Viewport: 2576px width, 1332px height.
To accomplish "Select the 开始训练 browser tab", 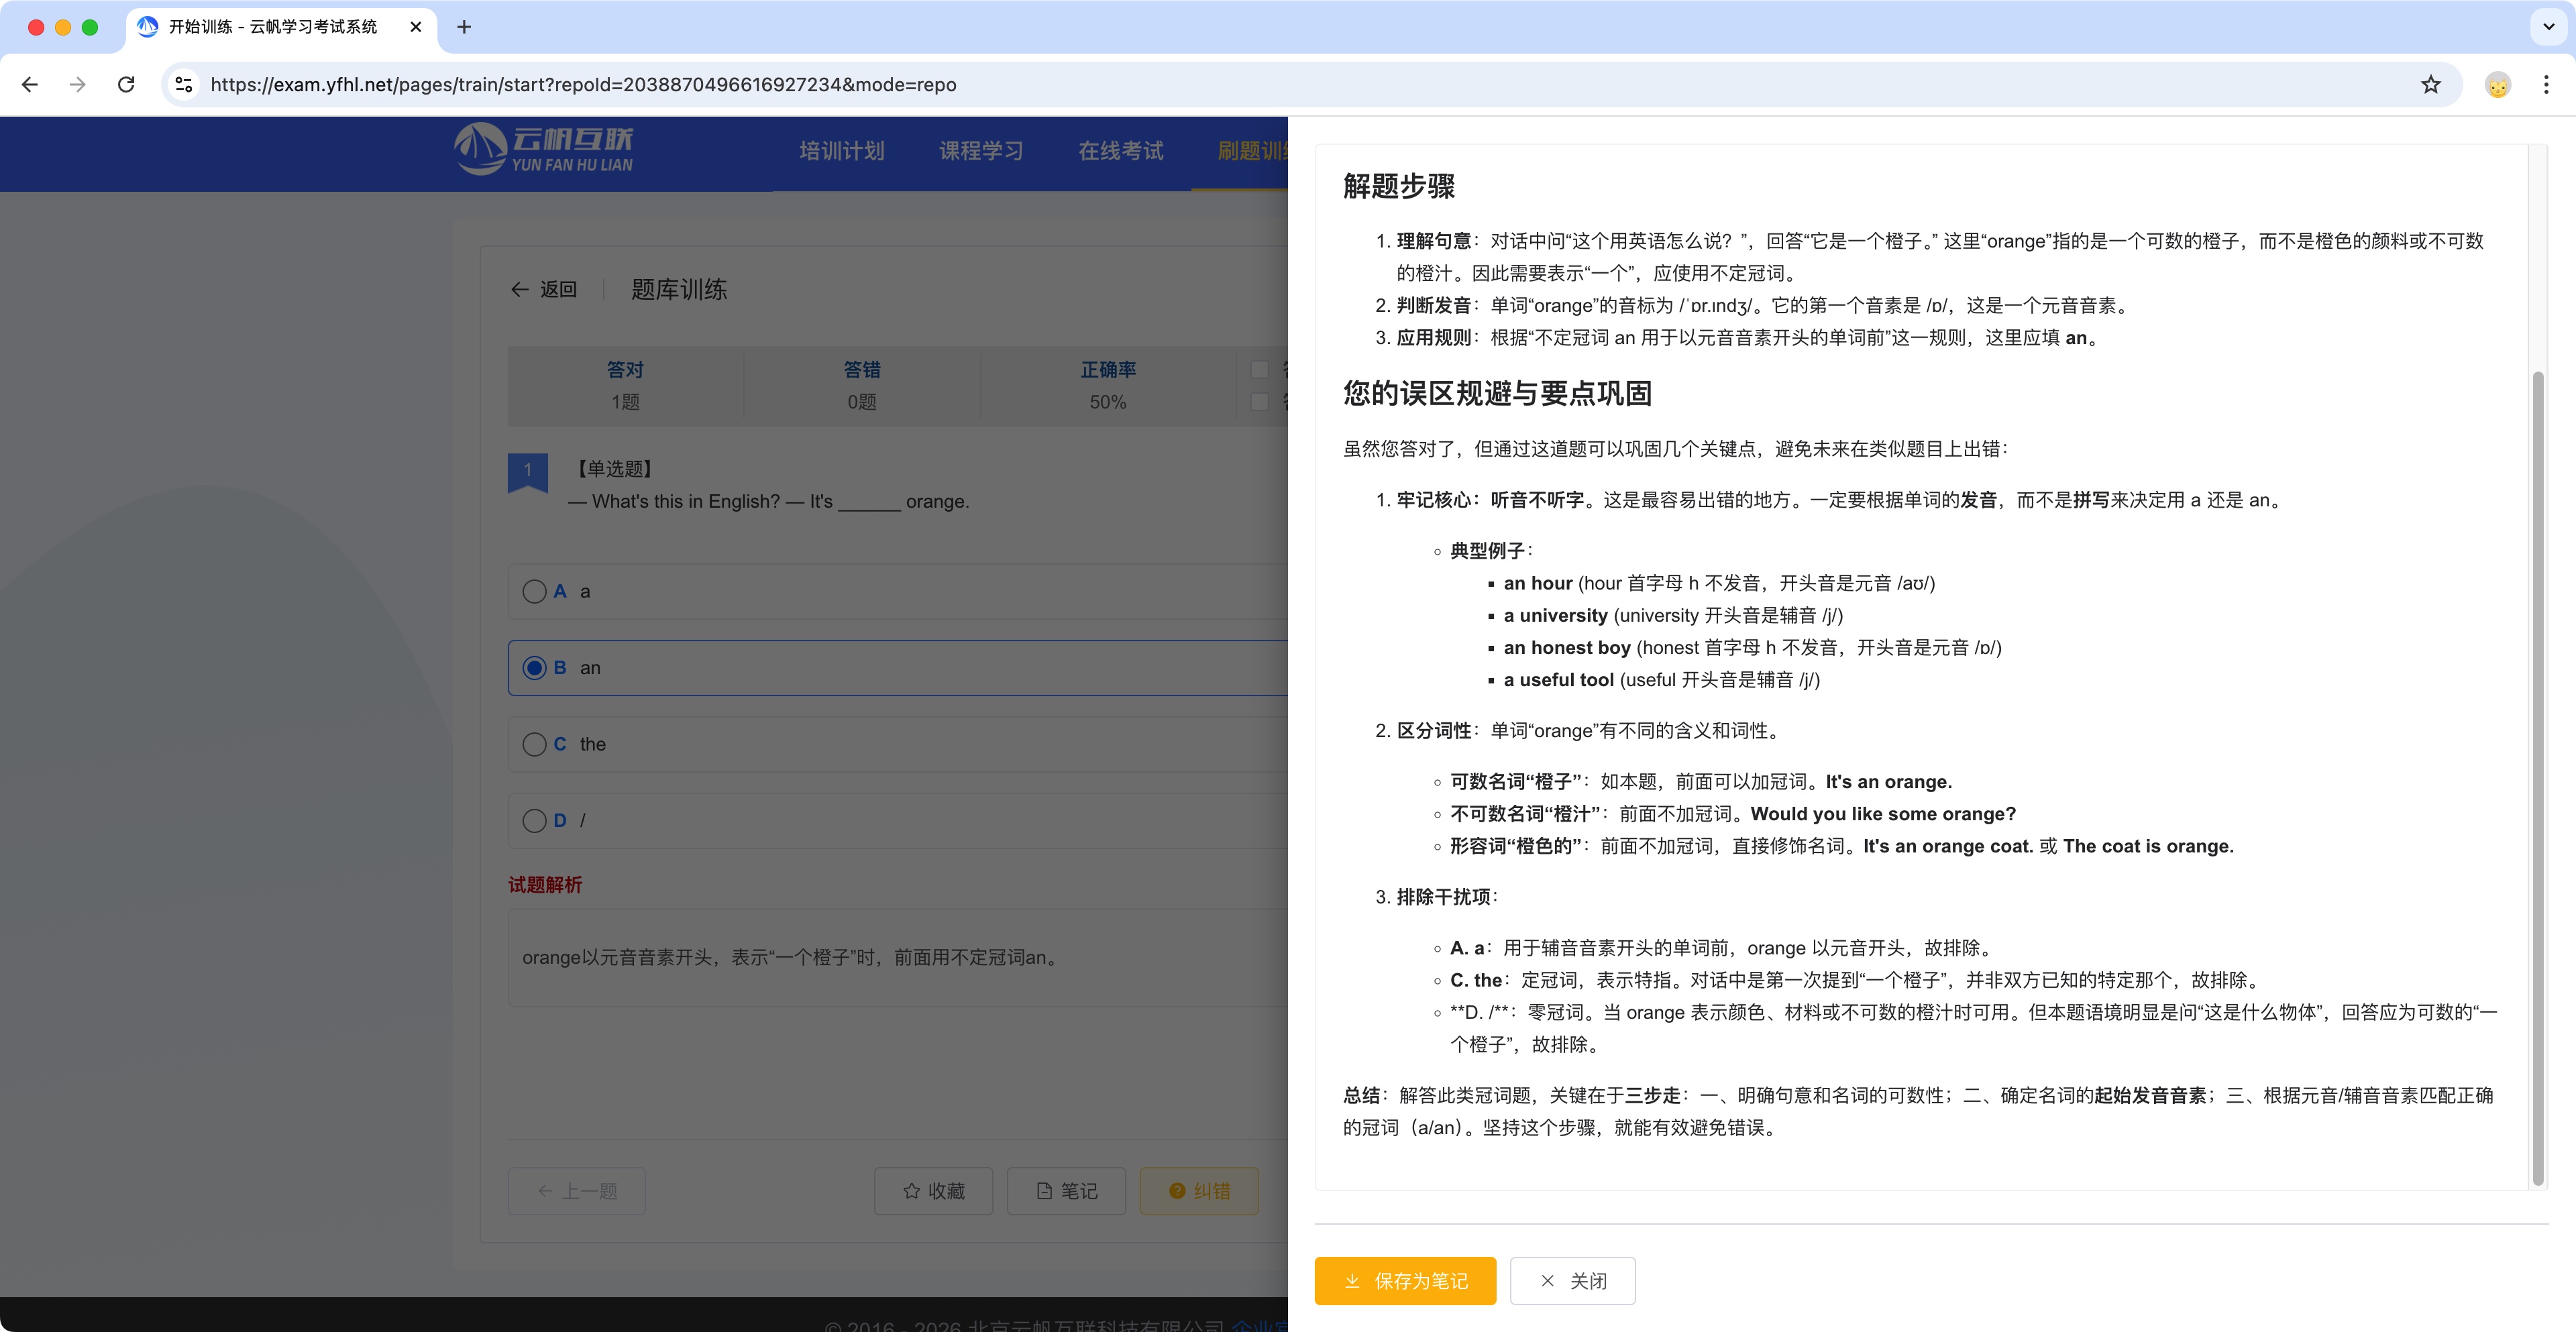I will (270, 27).
